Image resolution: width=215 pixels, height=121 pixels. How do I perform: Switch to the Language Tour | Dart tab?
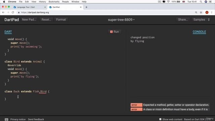tap(30, 7)
